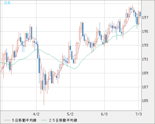The height and width of the screenshot is (124, 155).
Task: Click the 193 price axis label
Action: pyautogui.click(x=145, y=45)
